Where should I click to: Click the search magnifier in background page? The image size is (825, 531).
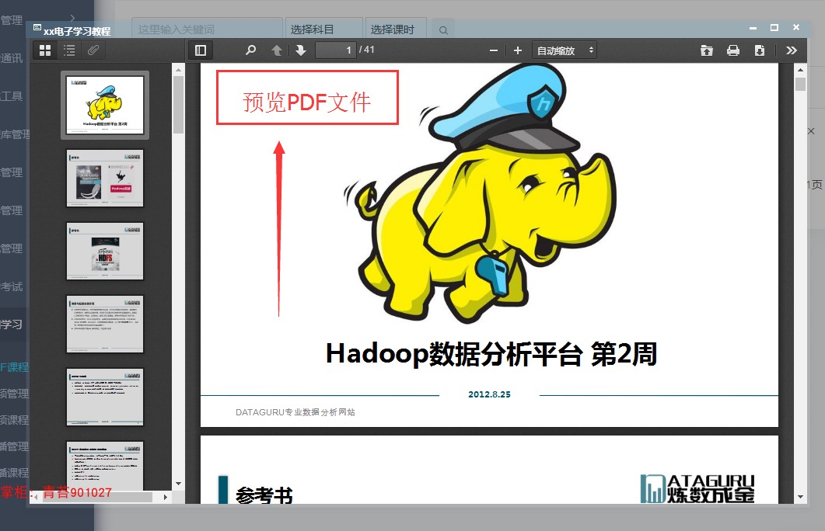point(443,30)
